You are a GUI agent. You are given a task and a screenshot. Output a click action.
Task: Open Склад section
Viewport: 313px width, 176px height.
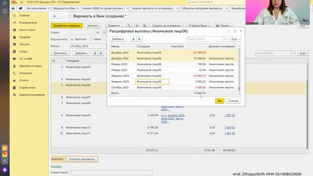[23, 51]
